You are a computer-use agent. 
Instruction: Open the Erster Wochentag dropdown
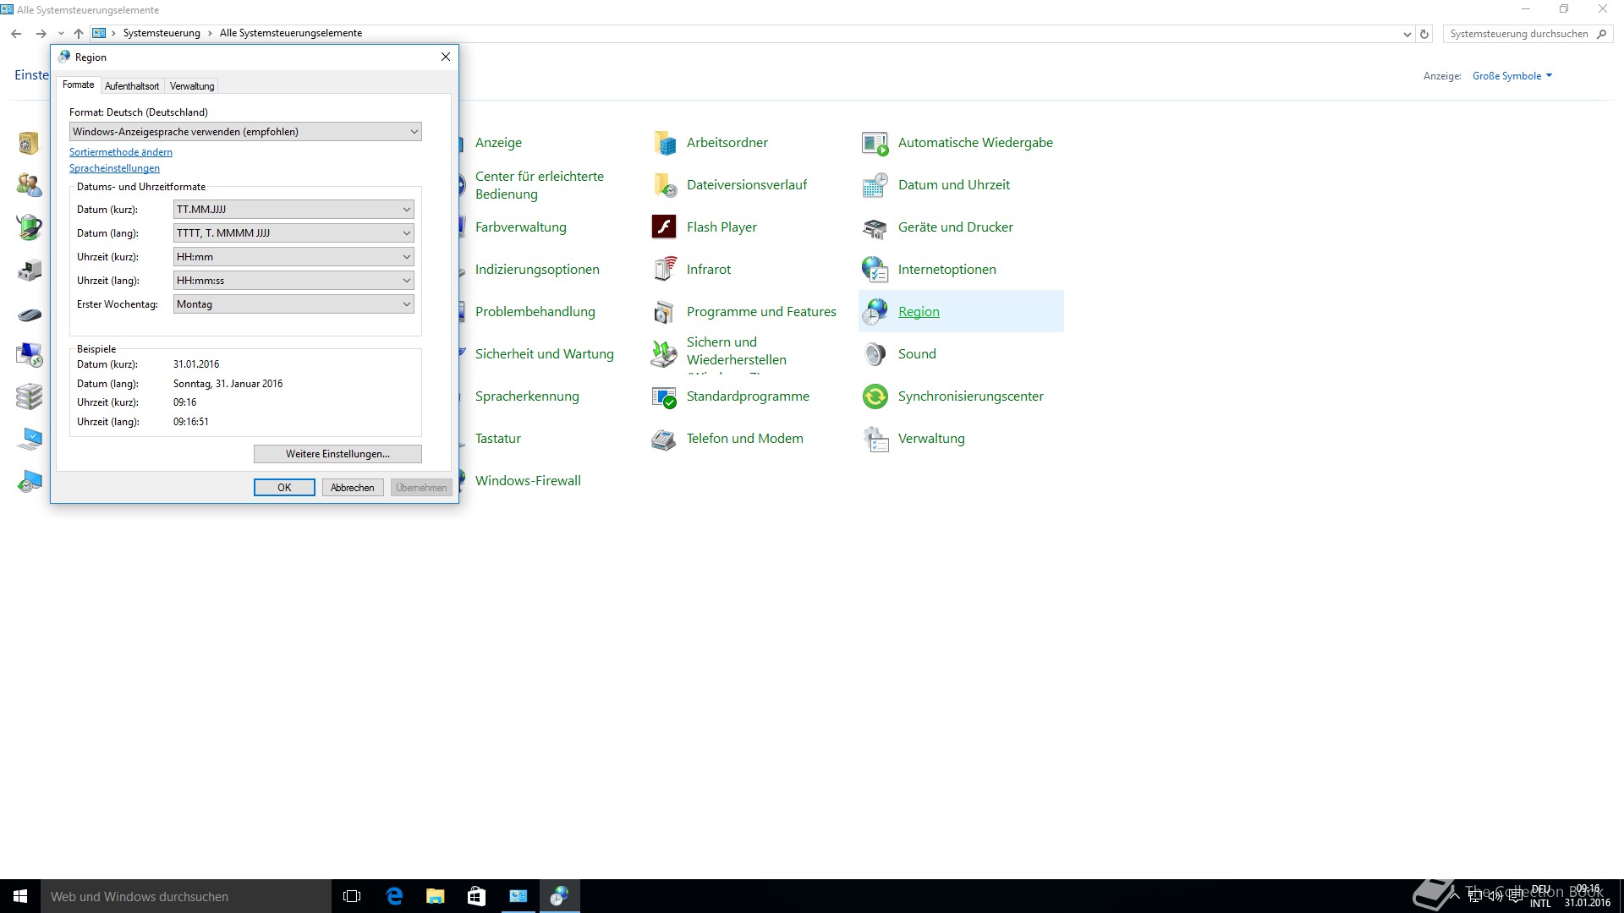294,304
